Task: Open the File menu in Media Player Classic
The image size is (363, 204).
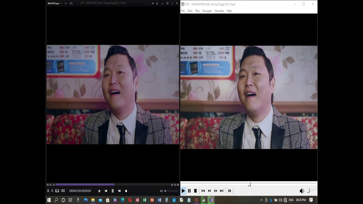Action: coord(183,11)
